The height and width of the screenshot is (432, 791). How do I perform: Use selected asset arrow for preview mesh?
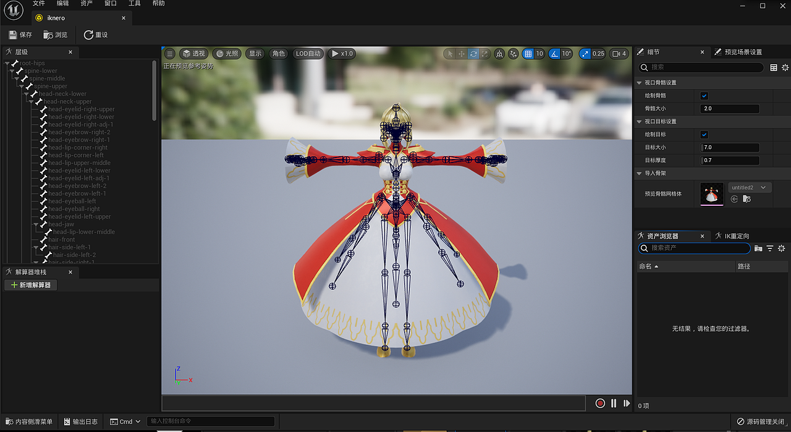pyautogui.click(x=734, y=199)
